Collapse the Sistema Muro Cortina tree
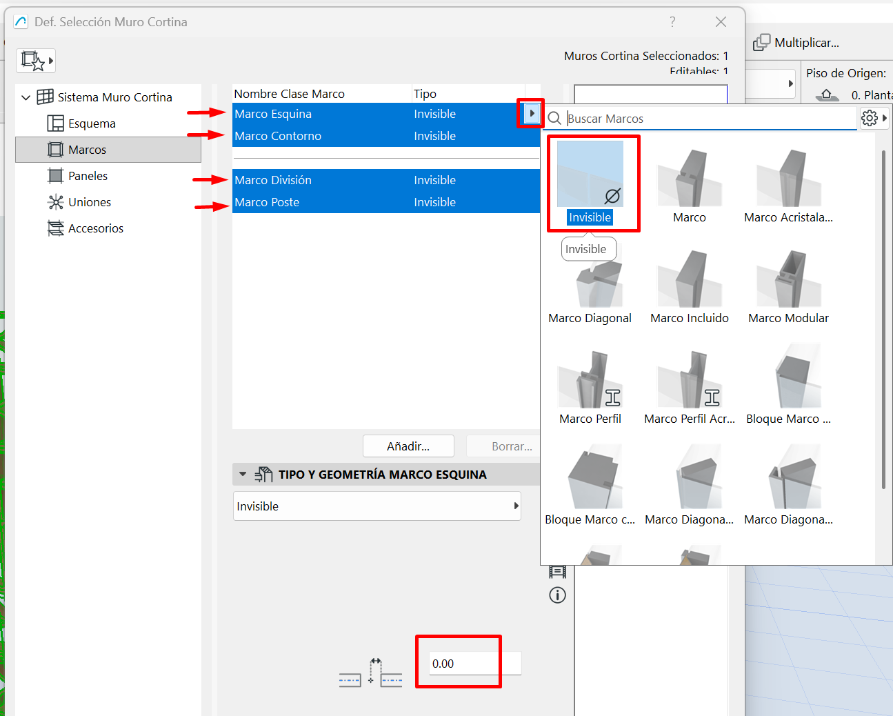 click(26, 97)
